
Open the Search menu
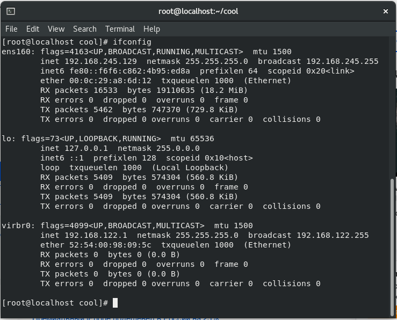pos(85,29)
